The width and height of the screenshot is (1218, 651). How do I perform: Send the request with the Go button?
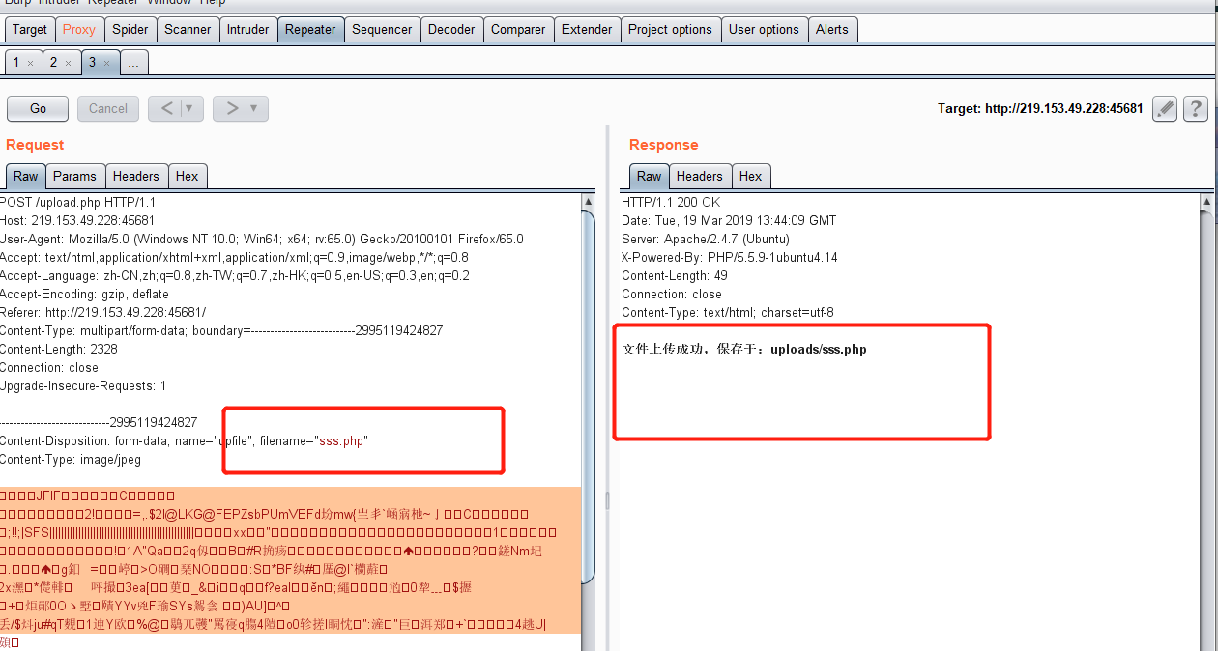tap(38, 108)
